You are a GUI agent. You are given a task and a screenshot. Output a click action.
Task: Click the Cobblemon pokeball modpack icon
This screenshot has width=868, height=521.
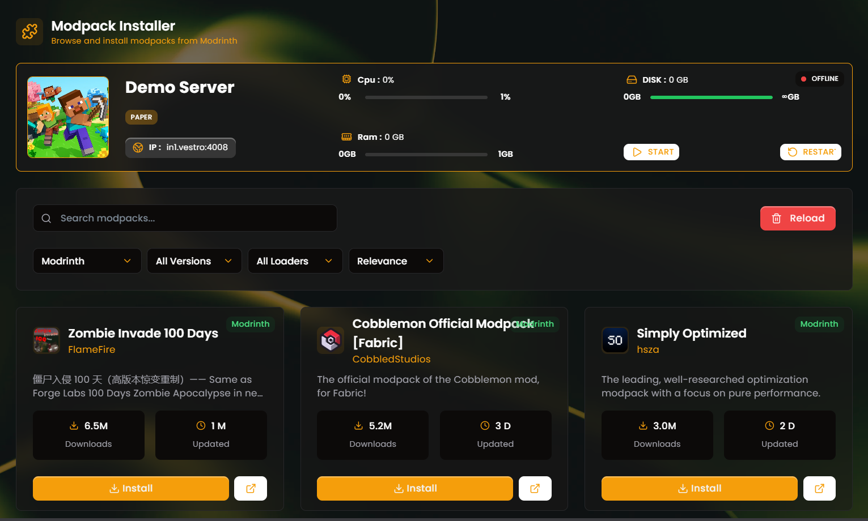point(331,340)
